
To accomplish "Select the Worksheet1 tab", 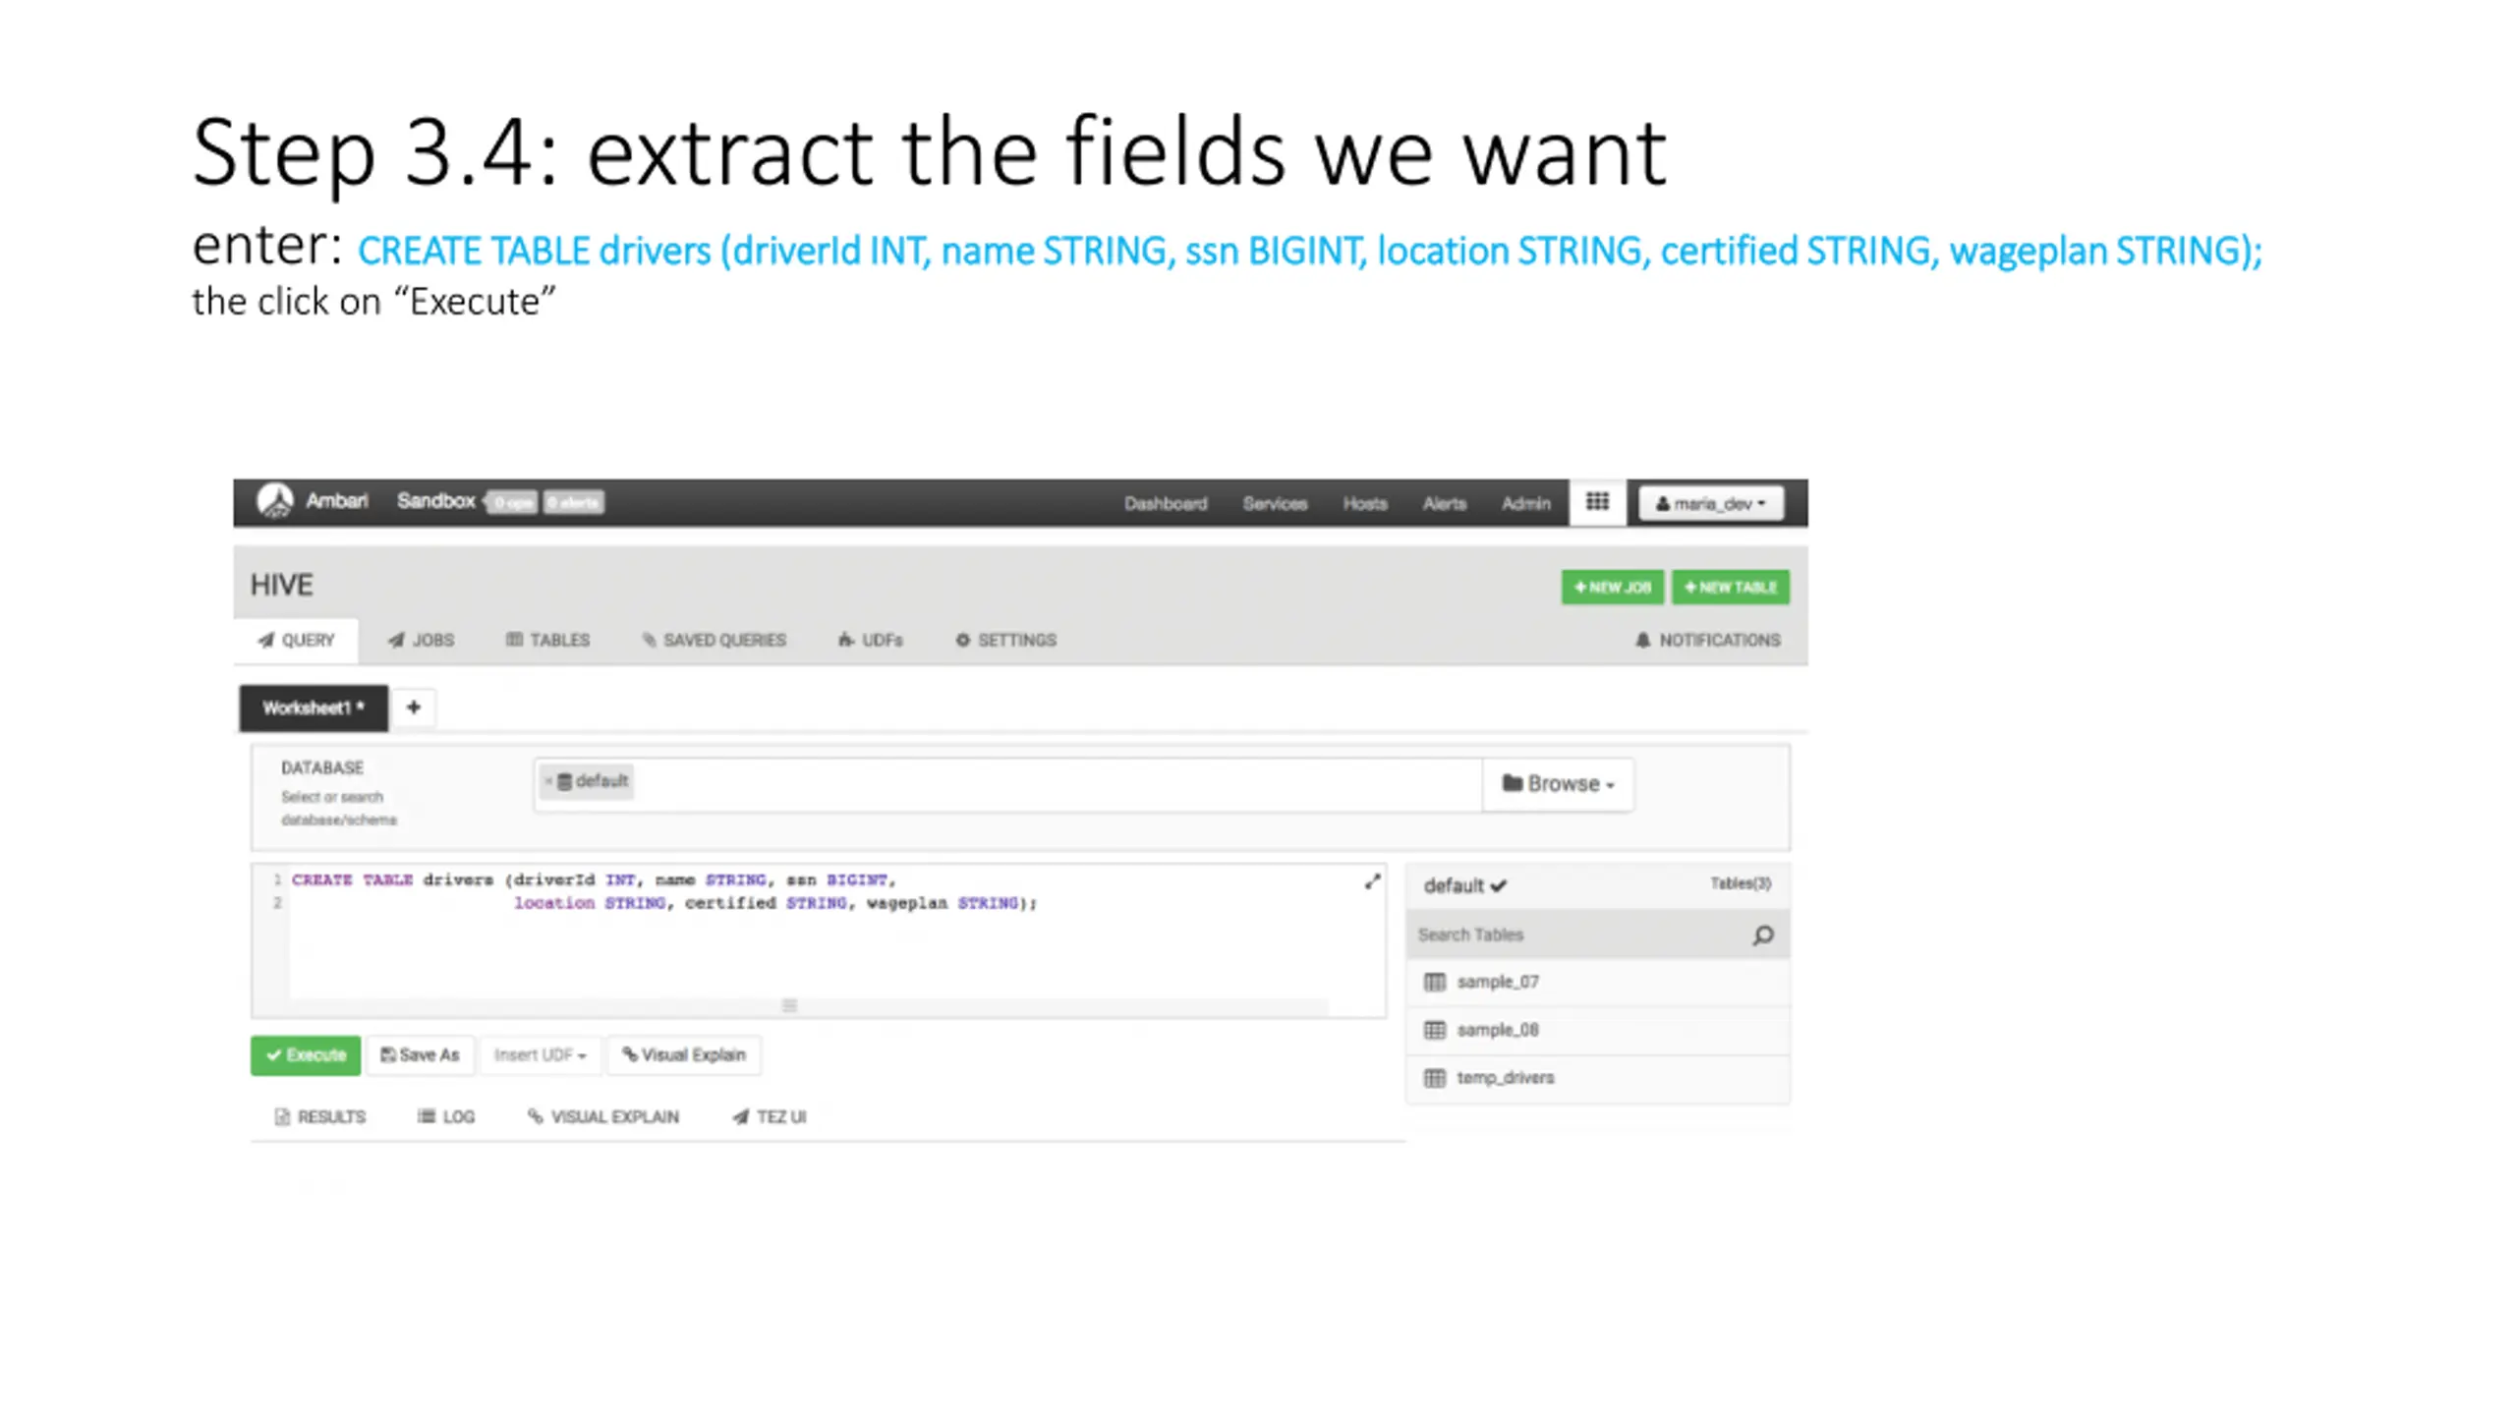I will (x=314, y=707).
